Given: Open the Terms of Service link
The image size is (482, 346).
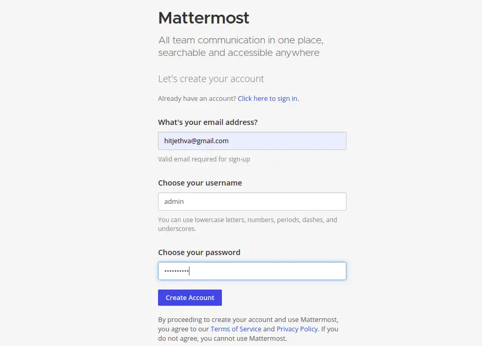Looking at the screenshot, I should (x=236, y=329).
